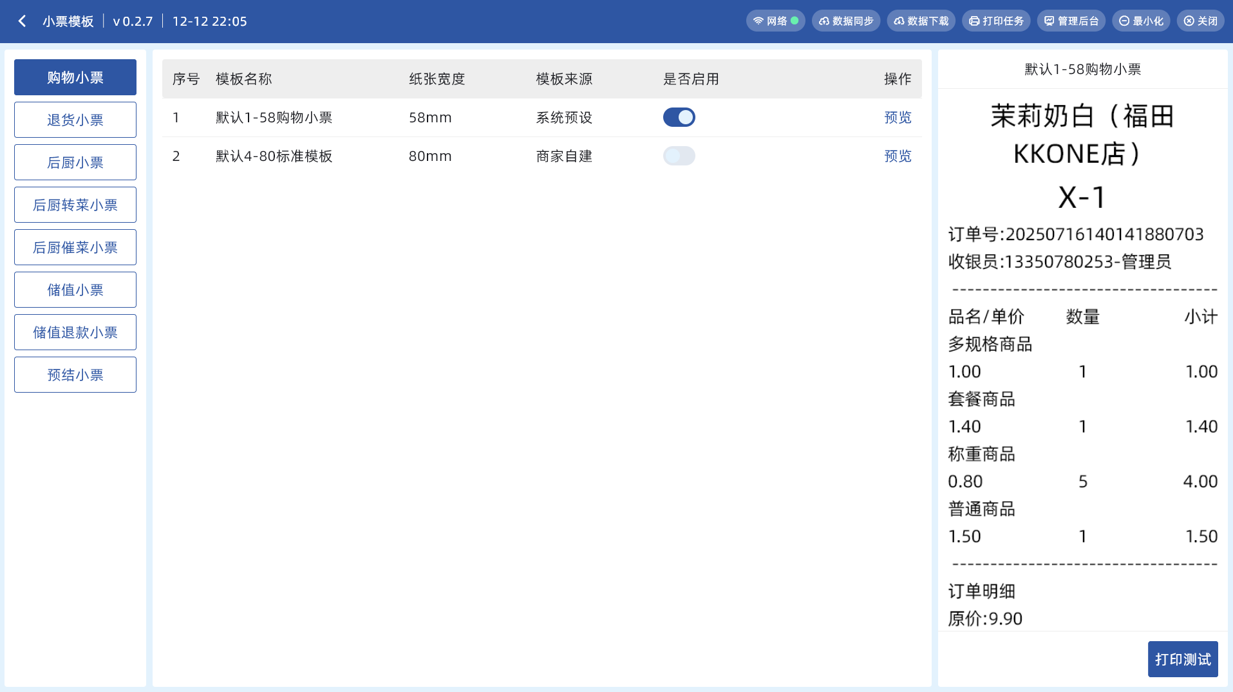Enable the 默认4-80标准模板 template toggle
The width and height of the screenshot is (1233, 692).
click(x=679, y=156)
